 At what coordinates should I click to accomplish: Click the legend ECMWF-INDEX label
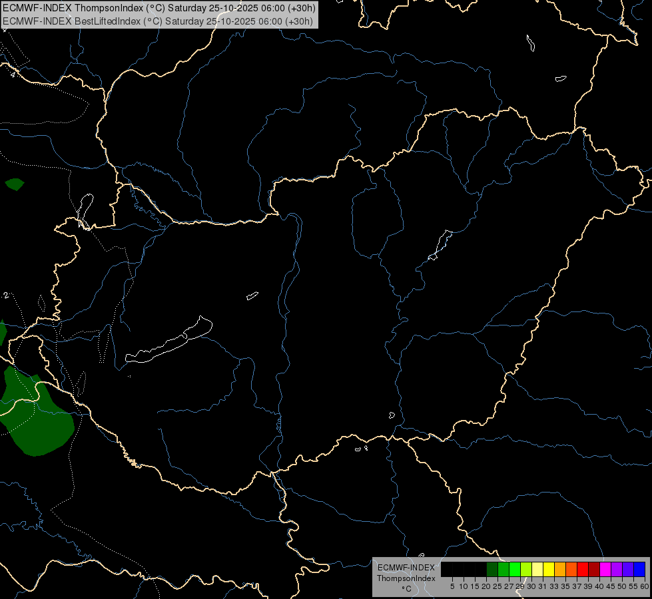(406, 568)
